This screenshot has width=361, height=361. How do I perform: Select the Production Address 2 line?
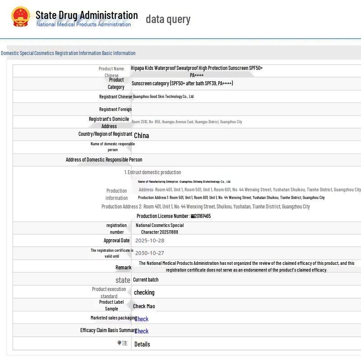coord(206,207)
